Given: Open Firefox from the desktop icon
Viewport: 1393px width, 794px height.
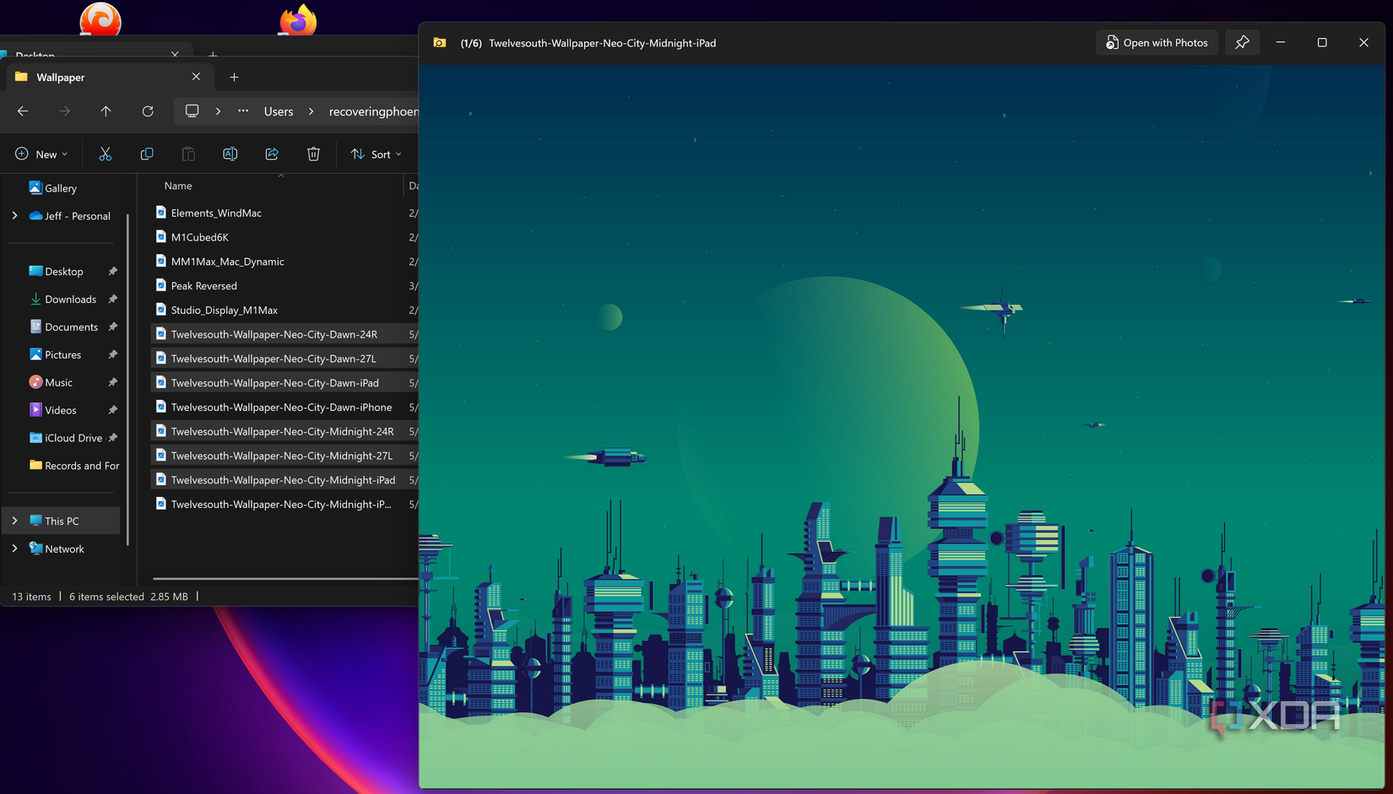Looking at the screenshot, I should (x=298, y=19).
